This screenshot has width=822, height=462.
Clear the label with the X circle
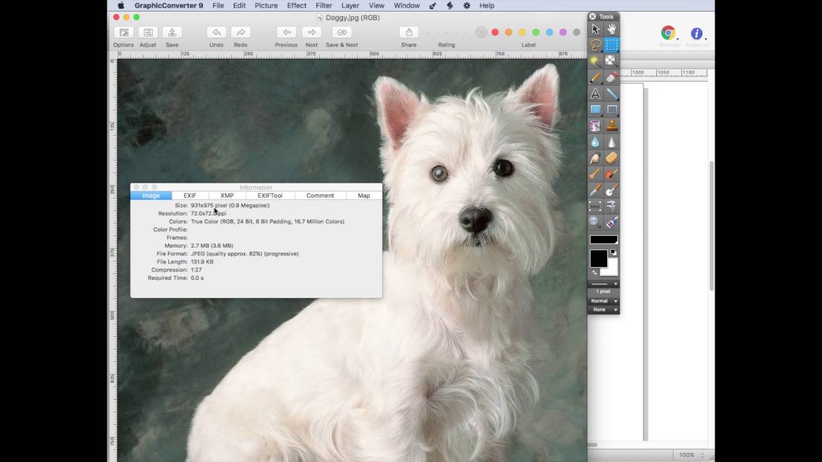[x=481, y=32]
